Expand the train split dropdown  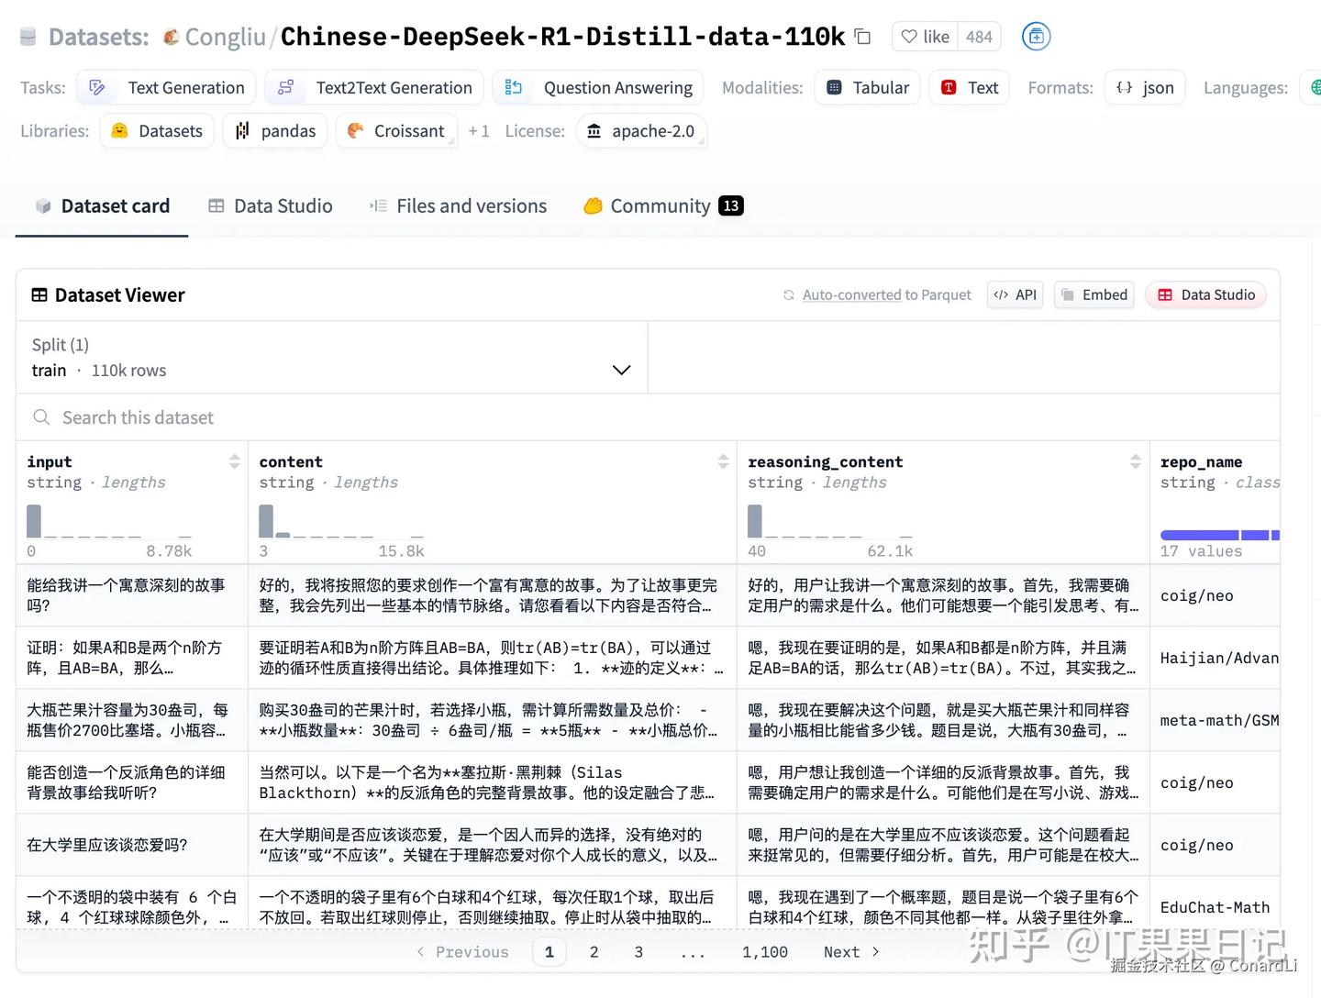coord(621,370)
